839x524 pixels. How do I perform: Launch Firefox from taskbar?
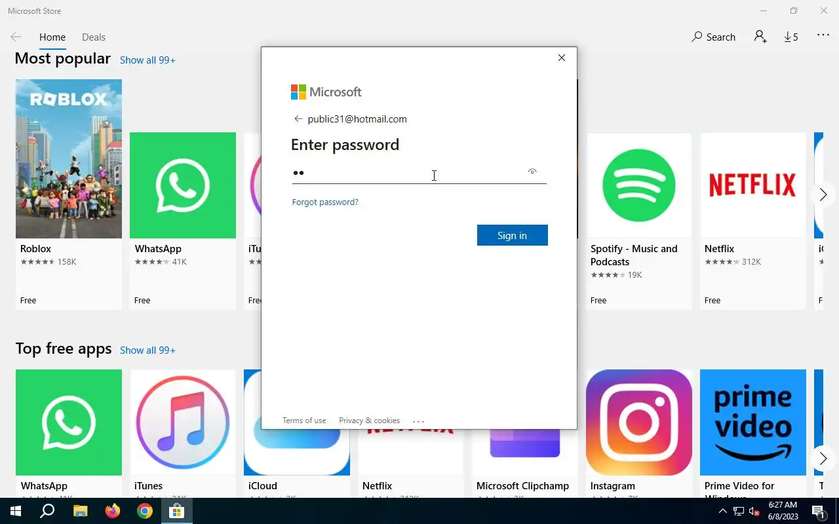click(112, 511)
